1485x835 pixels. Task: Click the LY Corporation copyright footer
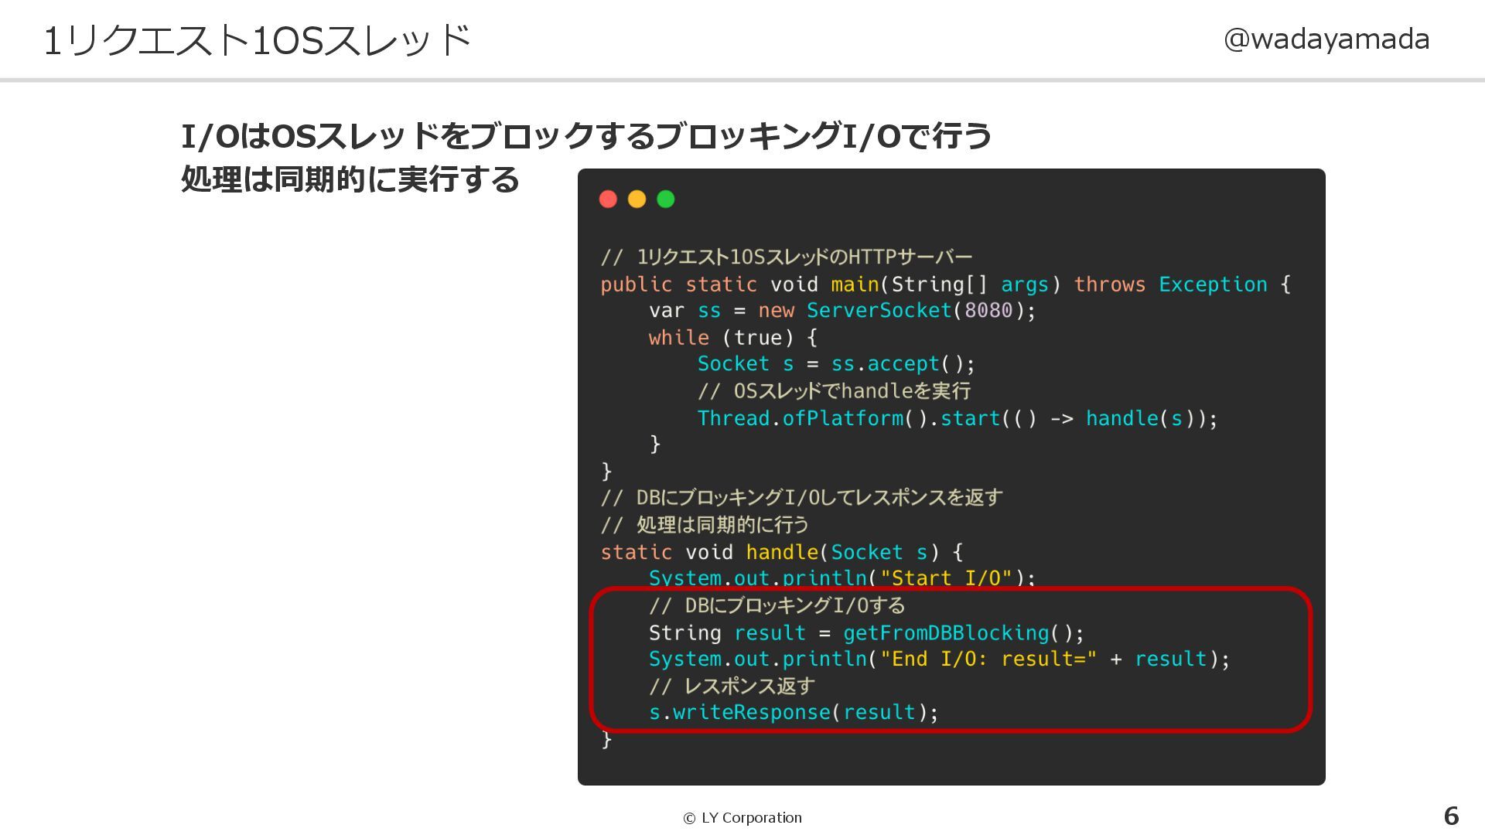[742, 818]
